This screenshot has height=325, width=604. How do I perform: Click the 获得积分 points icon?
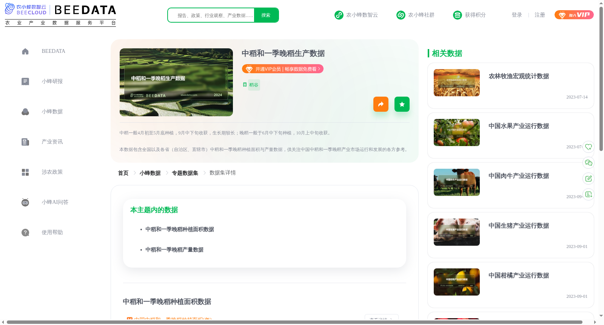click(458, 15)
